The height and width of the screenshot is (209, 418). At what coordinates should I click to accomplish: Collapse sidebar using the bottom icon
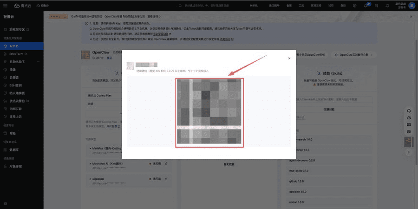coord(5,204)
